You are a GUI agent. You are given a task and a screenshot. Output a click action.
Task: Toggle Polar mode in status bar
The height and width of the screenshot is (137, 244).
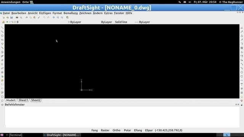[127, 130]
